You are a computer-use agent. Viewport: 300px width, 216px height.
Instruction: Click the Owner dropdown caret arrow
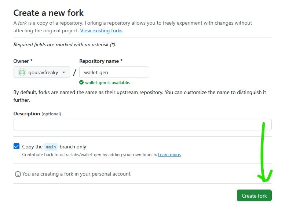click(x=64, y=72)
